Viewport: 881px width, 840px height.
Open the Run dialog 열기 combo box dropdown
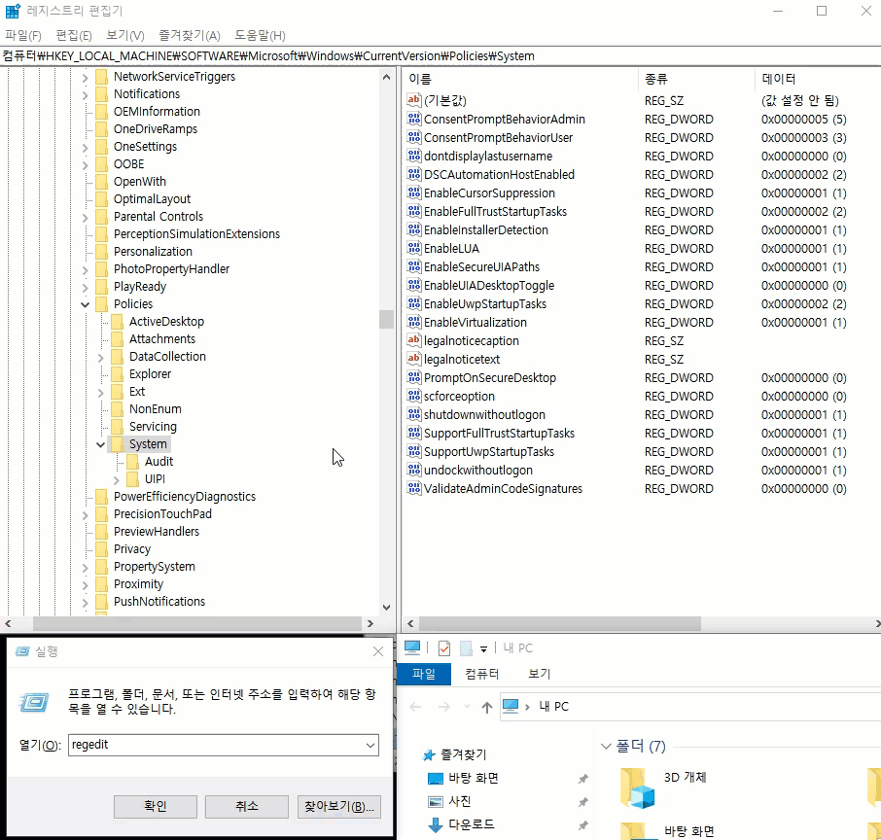pos(370,745)
